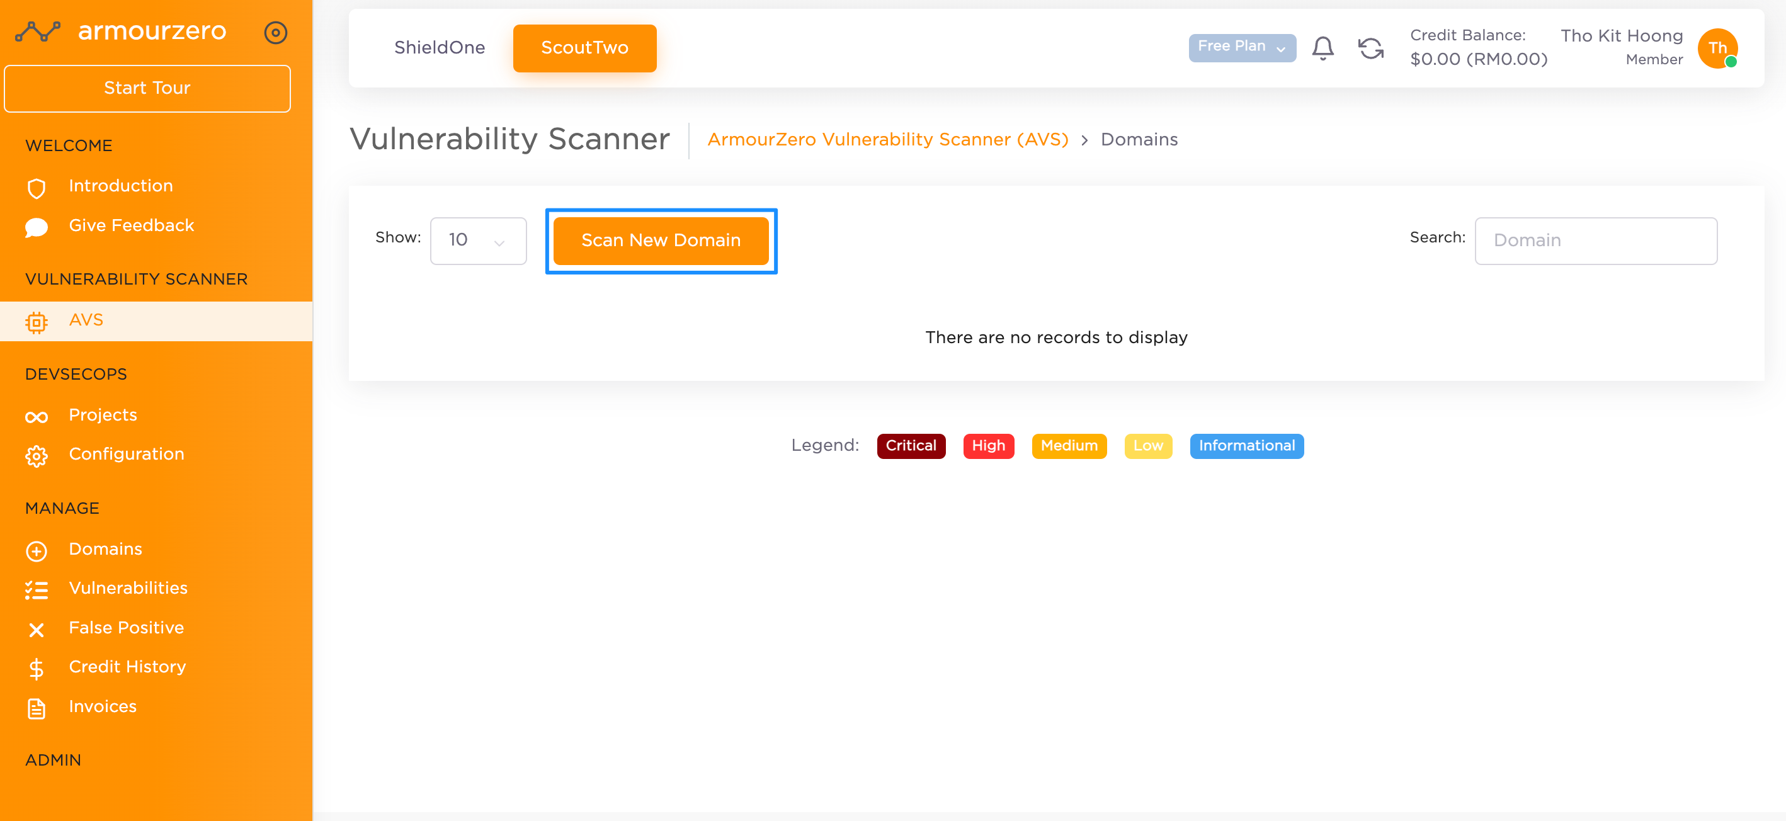Screen dimensions: 1786x821
Task: Click the Credit History dollar icon
Action: pyautogui.click(x=36, y=669)
